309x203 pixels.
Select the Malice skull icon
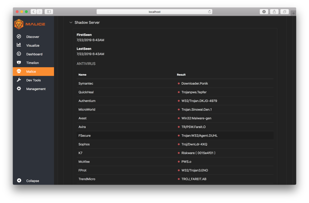pyautogui.click(x=19, y=71)
